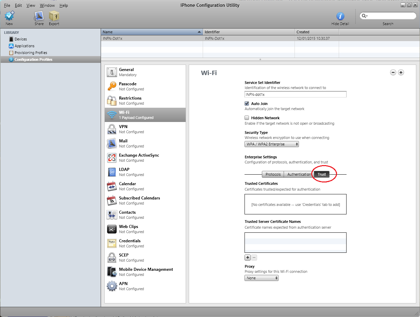This screenshot has height=317, width=420.
Task: Switch to the Protocols tab
Action: pos(273,174)
